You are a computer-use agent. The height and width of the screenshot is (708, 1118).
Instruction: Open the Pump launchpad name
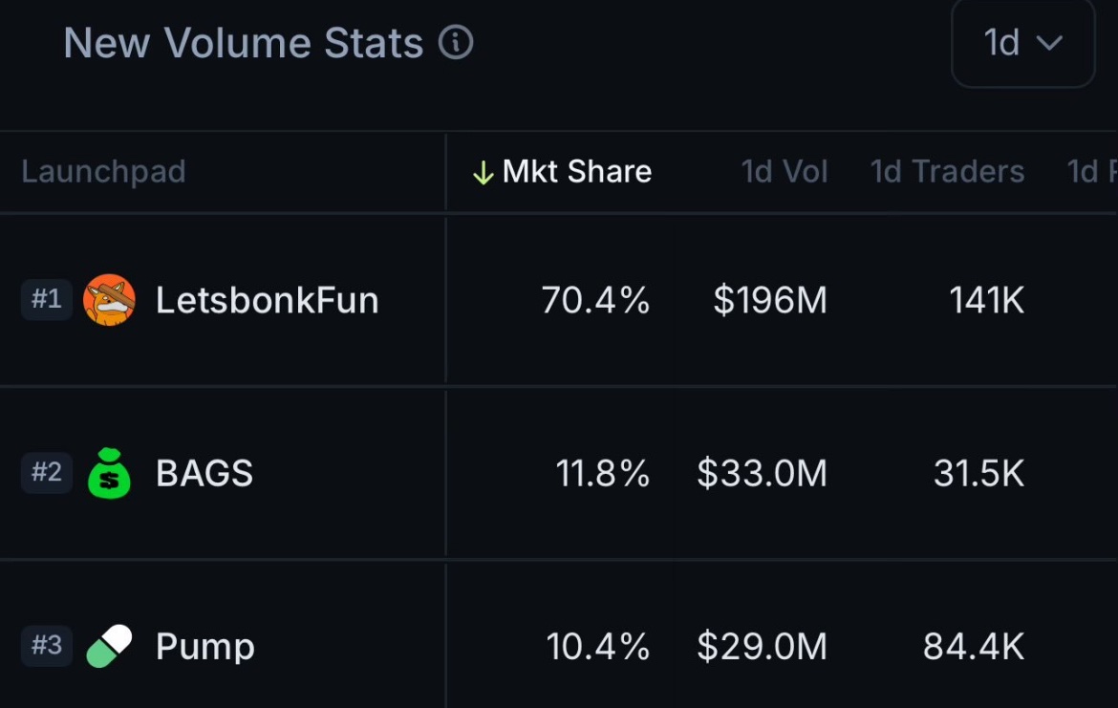pyautogui.click(x=204, y=647)
